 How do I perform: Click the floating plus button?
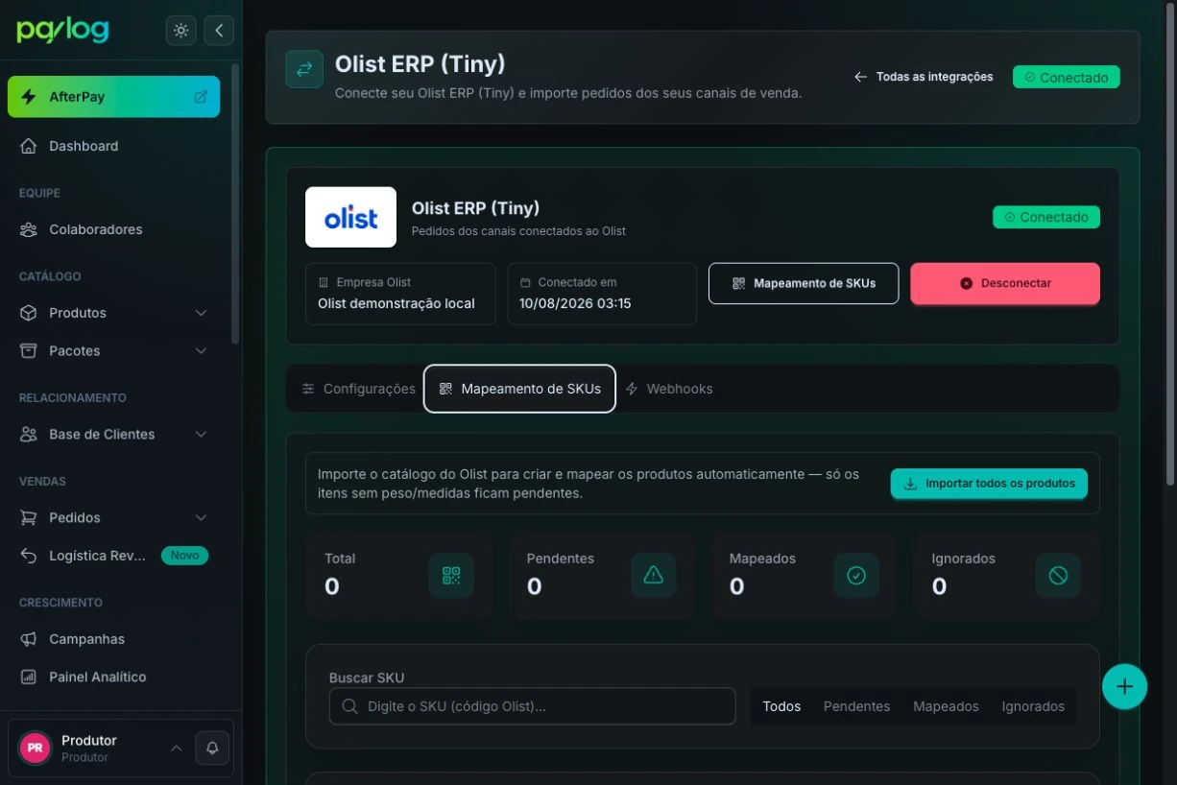[1124, 686]
